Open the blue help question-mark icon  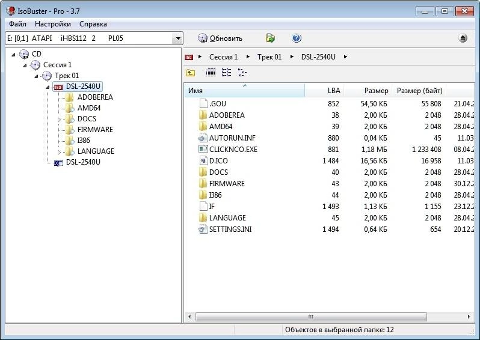click(297, 38)
